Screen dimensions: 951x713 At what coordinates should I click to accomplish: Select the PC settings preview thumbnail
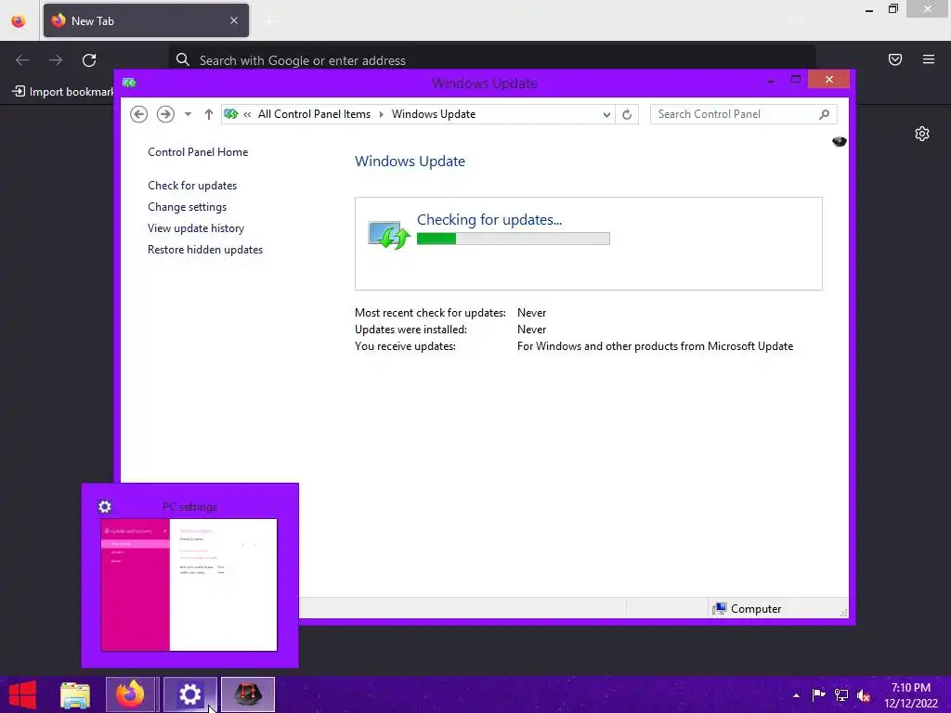pyautogui.click(x=189, y=585)
